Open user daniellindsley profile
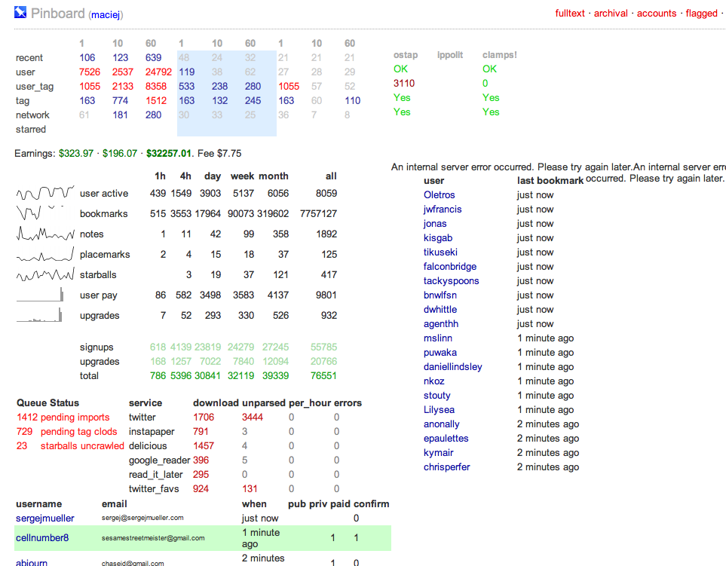The height and width of the screenshot is (566, 726). [x=453, y=367]
